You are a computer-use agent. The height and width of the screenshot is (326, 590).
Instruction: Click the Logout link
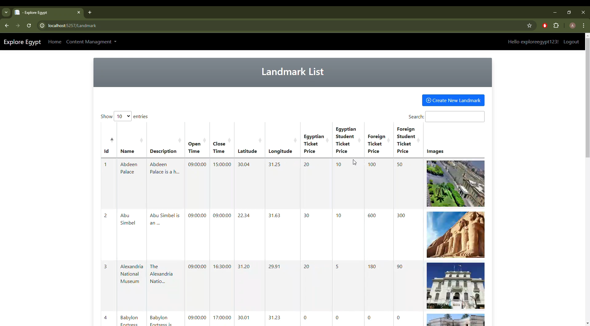571,42
